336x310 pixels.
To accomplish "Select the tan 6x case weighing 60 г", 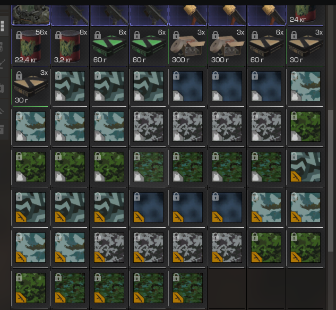I will click(x=266, y=46).
